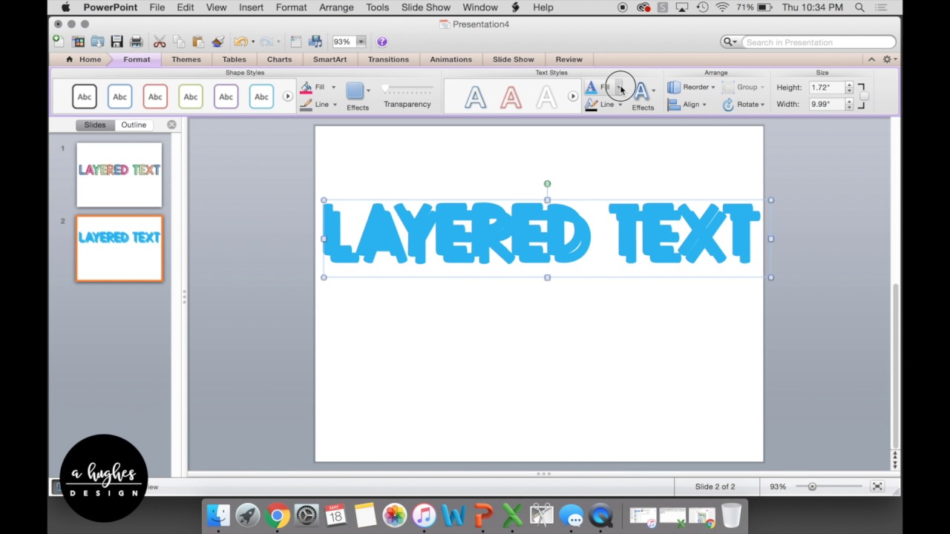
Task: Select slide 1 thumbnail in sidebar
Action: (x=119, y=173)
